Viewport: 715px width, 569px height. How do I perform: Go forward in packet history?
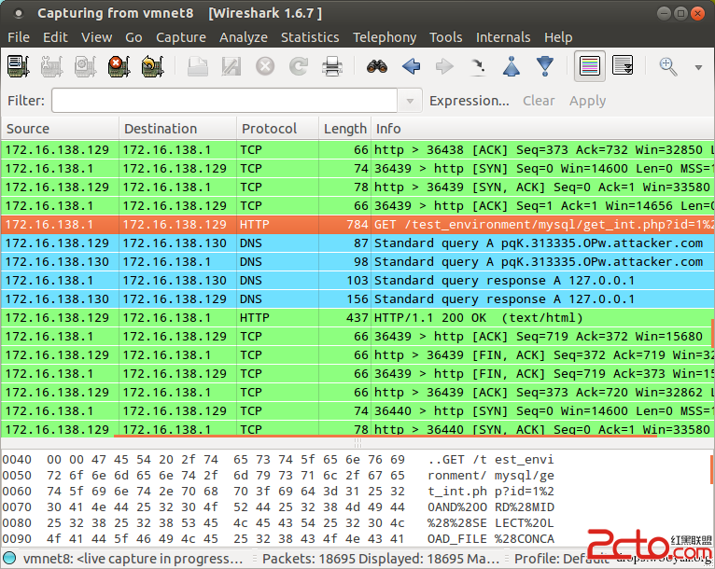pyautogui.click(x=444, y=66)
